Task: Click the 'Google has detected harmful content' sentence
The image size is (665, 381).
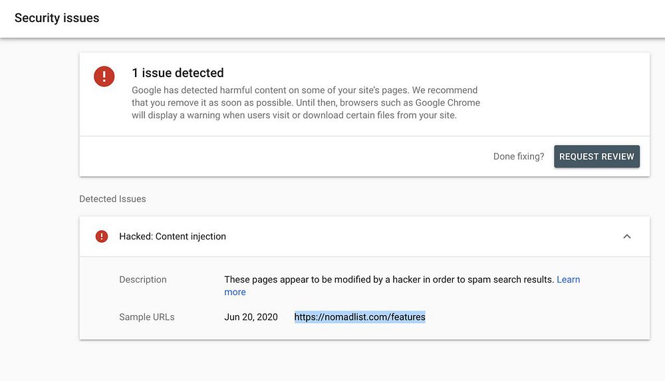Action: click(305, 90)
